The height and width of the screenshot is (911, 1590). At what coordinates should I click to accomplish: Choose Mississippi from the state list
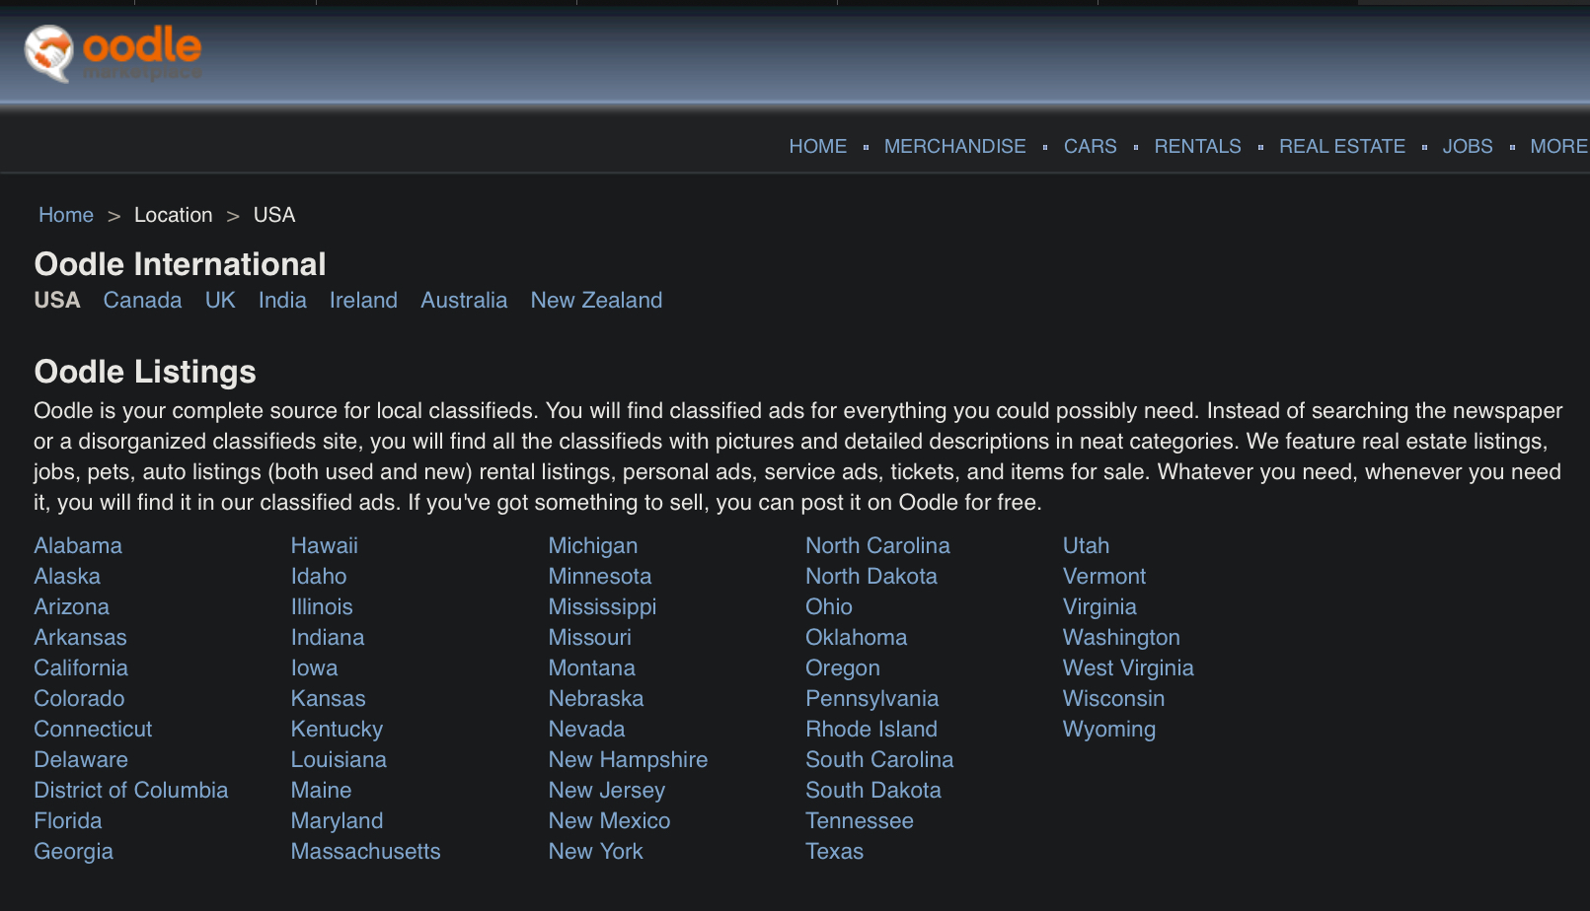pos(602,607)
